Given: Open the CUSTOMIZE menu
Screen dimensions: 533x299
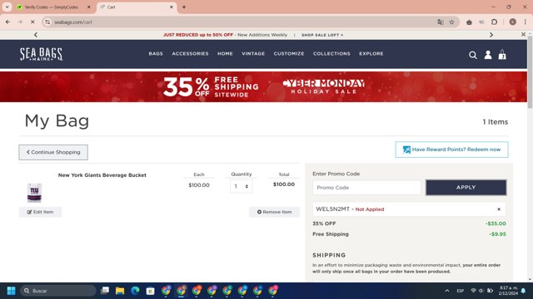Looking at the screenshot, I should pos(289,53).
